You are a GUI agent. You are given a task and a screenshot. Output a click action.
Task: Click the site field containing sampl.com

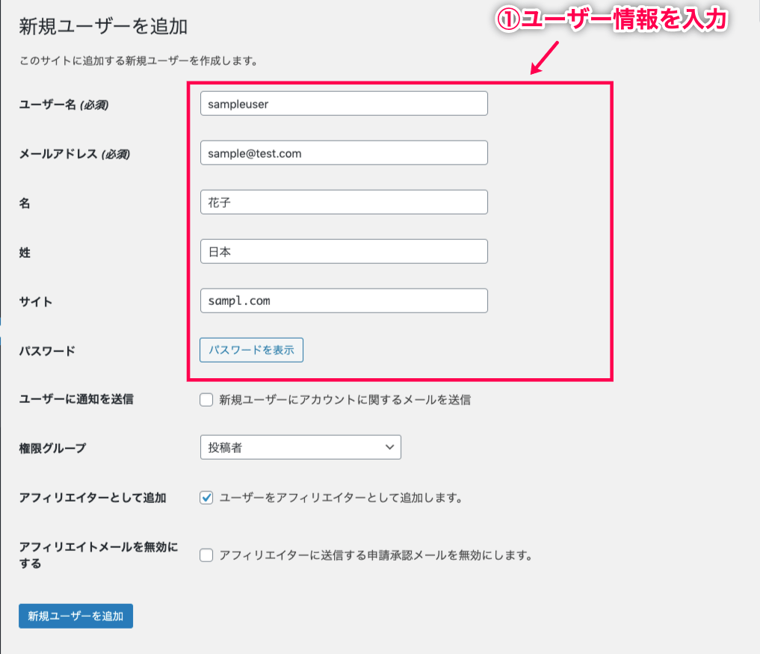(x=344, y=300)
